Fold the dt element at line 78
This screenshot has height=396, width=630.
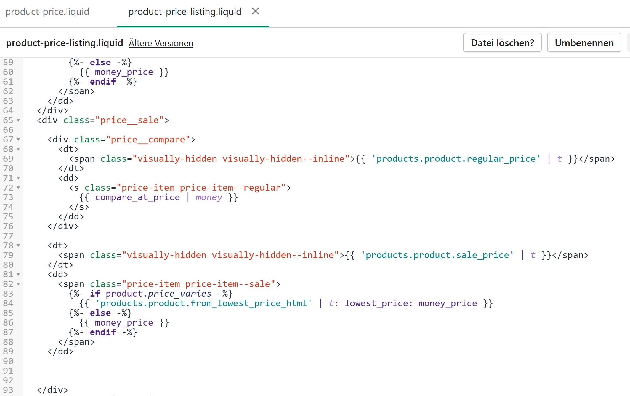[18, 246]
